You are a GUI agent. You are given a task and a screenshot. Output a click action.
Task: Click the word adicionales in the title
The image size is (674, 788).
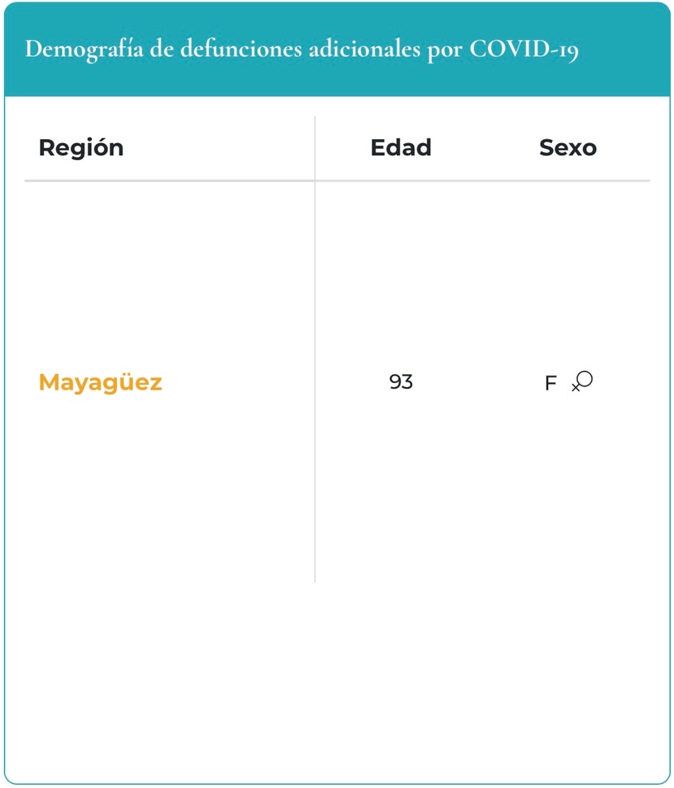pyautogui.click(x=364, y=50)
